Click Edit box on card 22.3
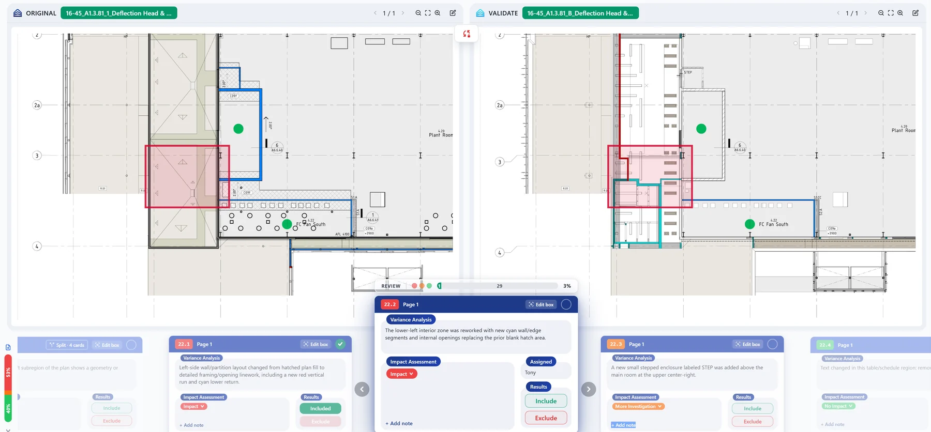The height and width of the screenshot is (432, 931). (x=748, y=344)
